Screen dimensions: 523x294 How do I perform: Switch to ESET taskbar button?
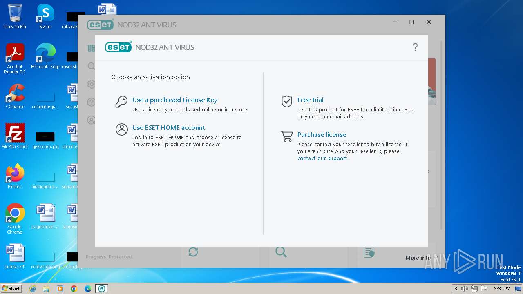point(102,289)
